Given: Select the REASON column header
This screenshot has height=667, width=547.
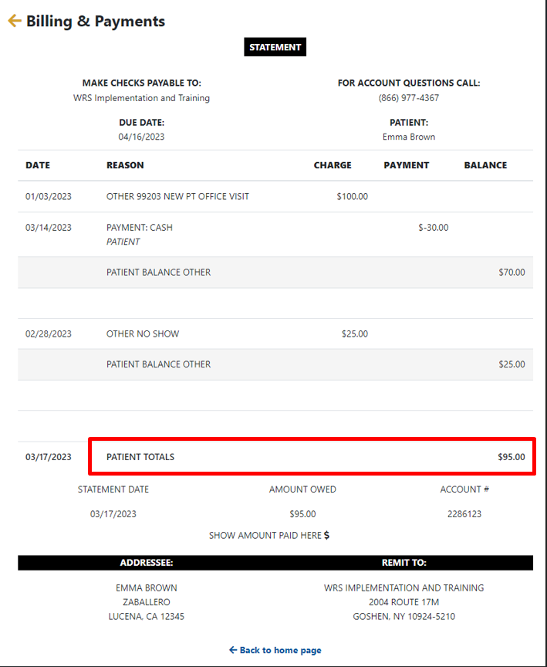Looking at the screenshot, I should tap(125, 165).
